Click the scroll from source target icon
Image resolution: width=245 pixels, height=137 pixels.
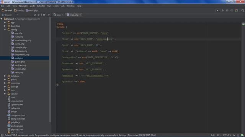[35, 15]
